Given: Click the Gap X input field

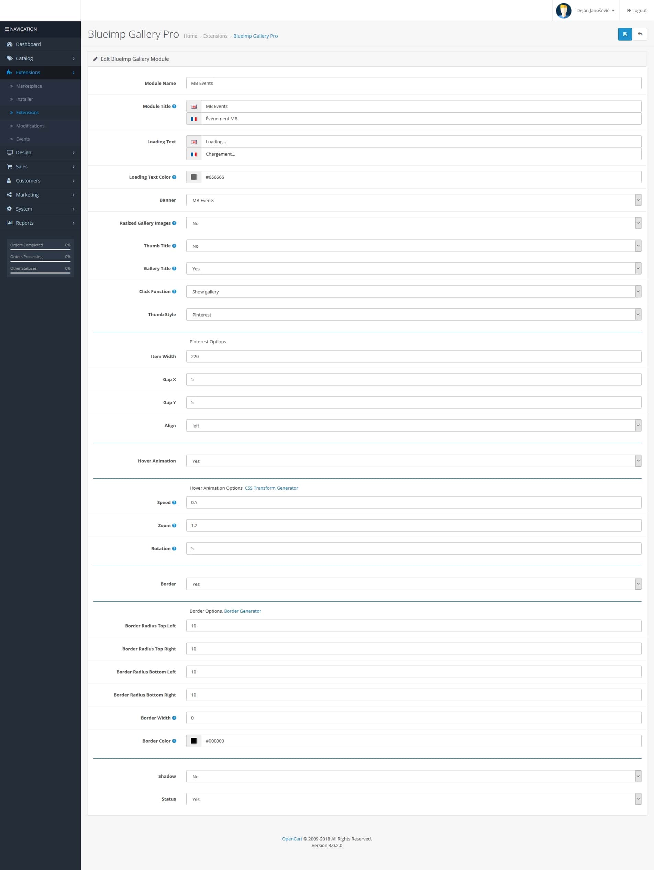Looking at the screenshot, I should (413, 380).
